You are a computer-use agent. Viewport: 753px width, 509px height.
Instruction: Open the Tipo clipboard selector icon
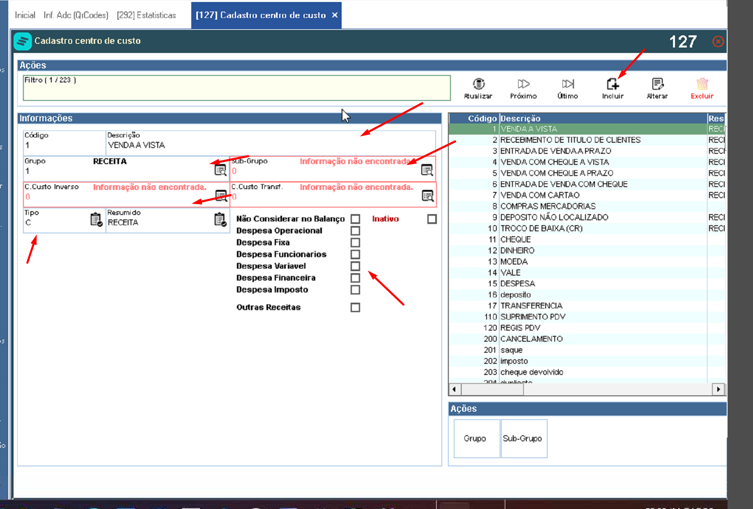[x=96, y=219]
